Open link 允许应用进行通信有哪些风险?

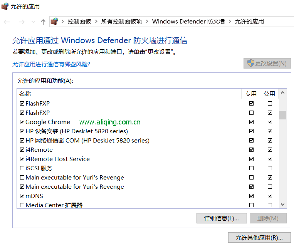[x=51, y=64]
